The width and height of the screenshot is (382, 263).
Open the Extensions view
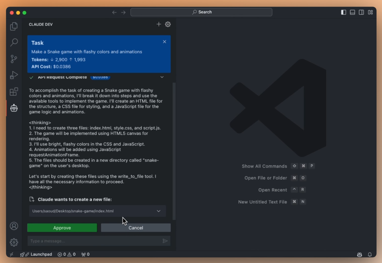14,92
